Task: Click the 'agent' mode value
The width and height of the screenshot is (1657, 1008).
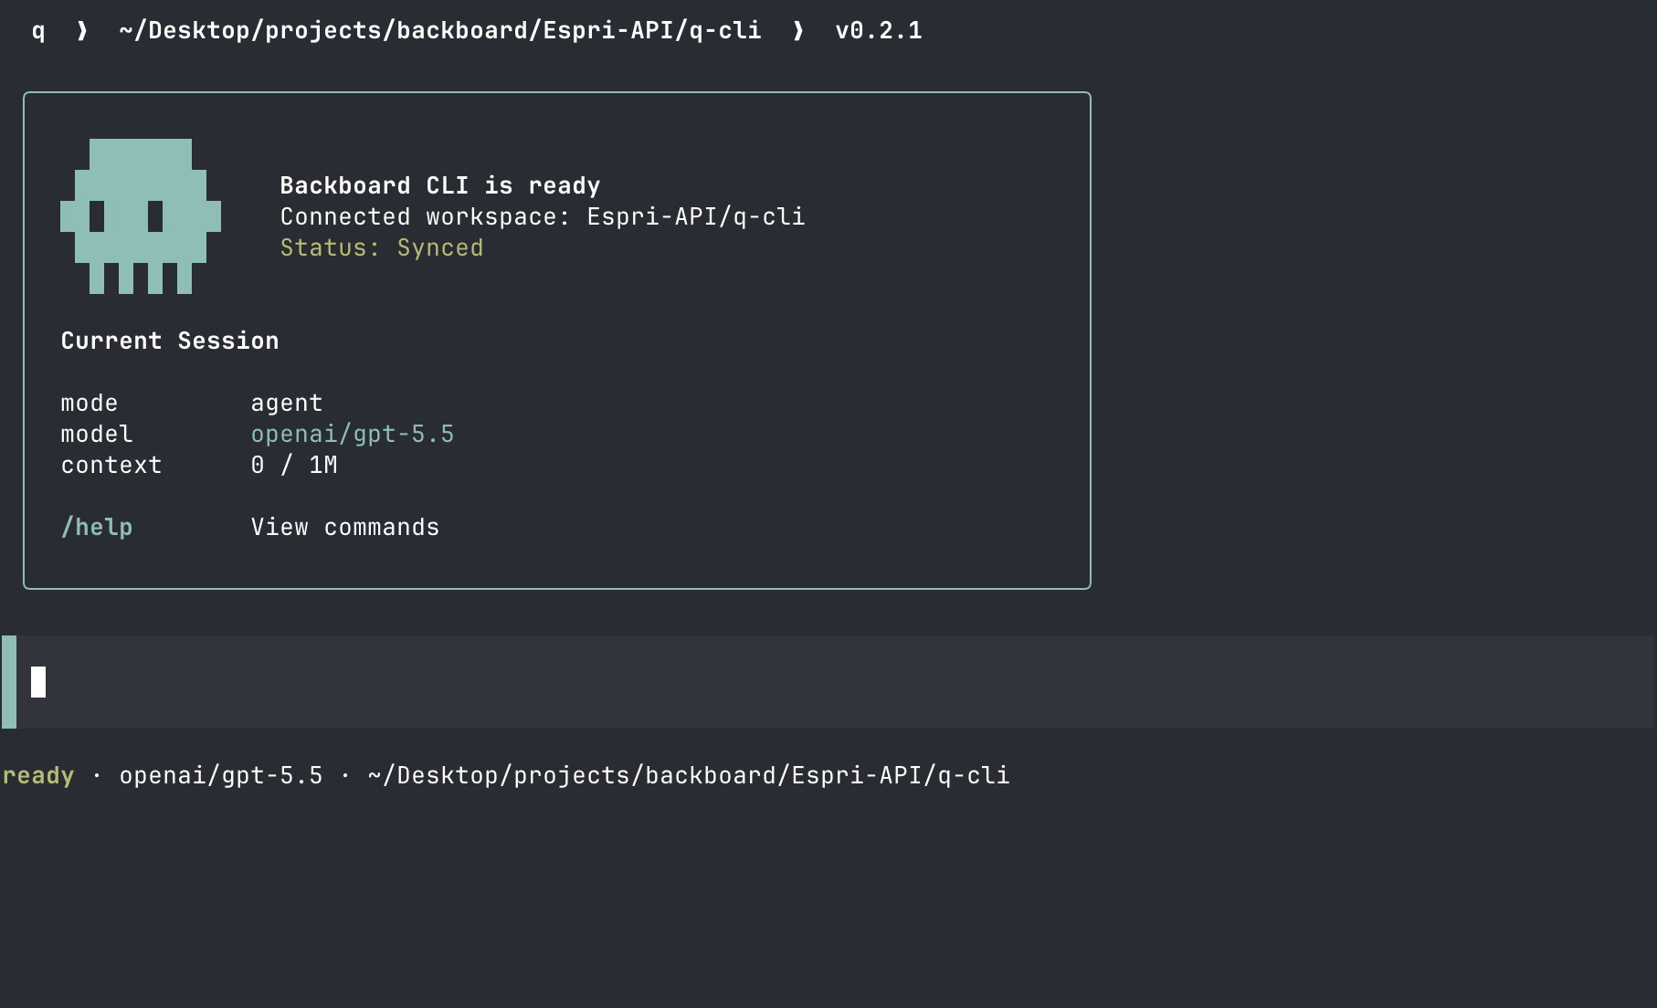Action: pyautogui.click(x=287, y=404)
